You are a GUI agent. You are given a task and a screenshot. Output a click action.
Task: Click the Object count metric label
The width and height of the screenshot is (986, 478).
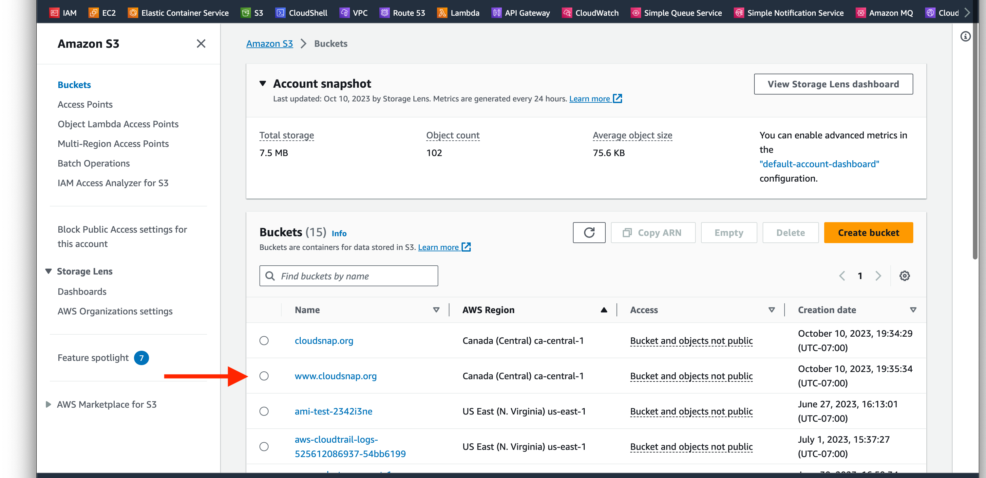[x=453, y=135]
